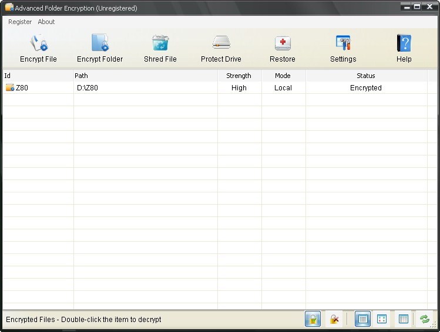Show decrypted files with red-x padlock
Screen dimensions: 440x332
[x=334, y=319]
